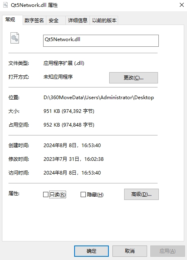Close the Qt5Network.dll properties dialog
The width and height of the screenshot is (187, 260).
tap(182, 5)
